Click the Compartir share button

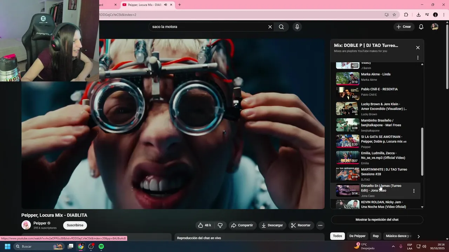242,225
